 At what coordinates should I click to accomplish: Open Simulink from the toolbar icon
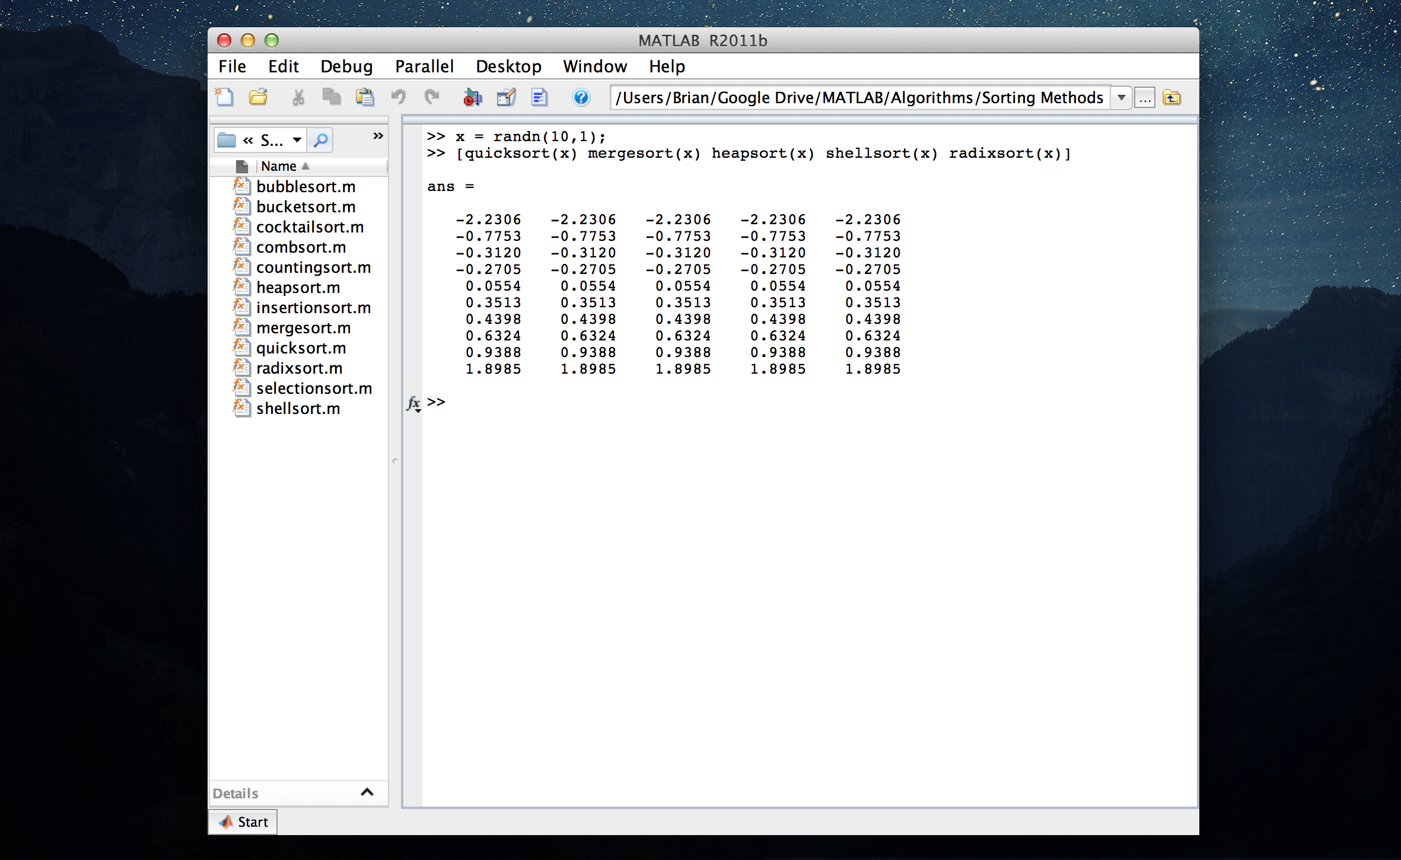pos(472,97)
